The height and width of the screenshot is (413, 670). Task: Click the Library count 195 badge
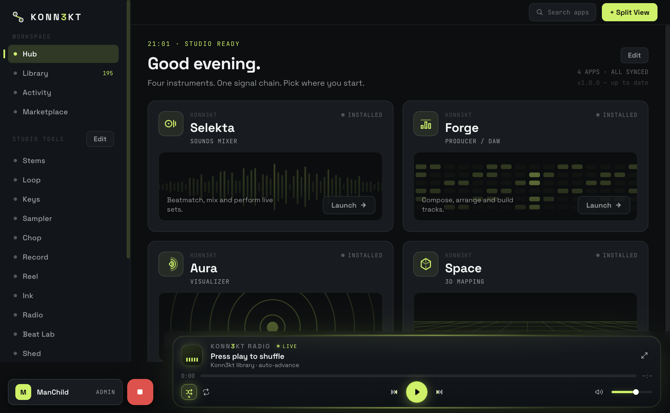[108, 73]
